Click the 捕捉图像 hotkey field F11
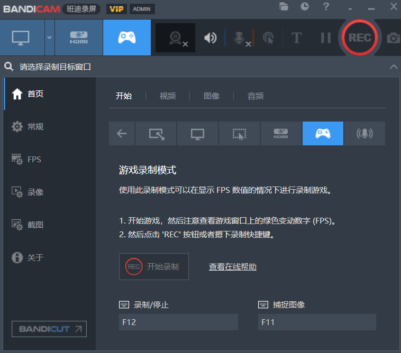 click(x=317, y=322)
